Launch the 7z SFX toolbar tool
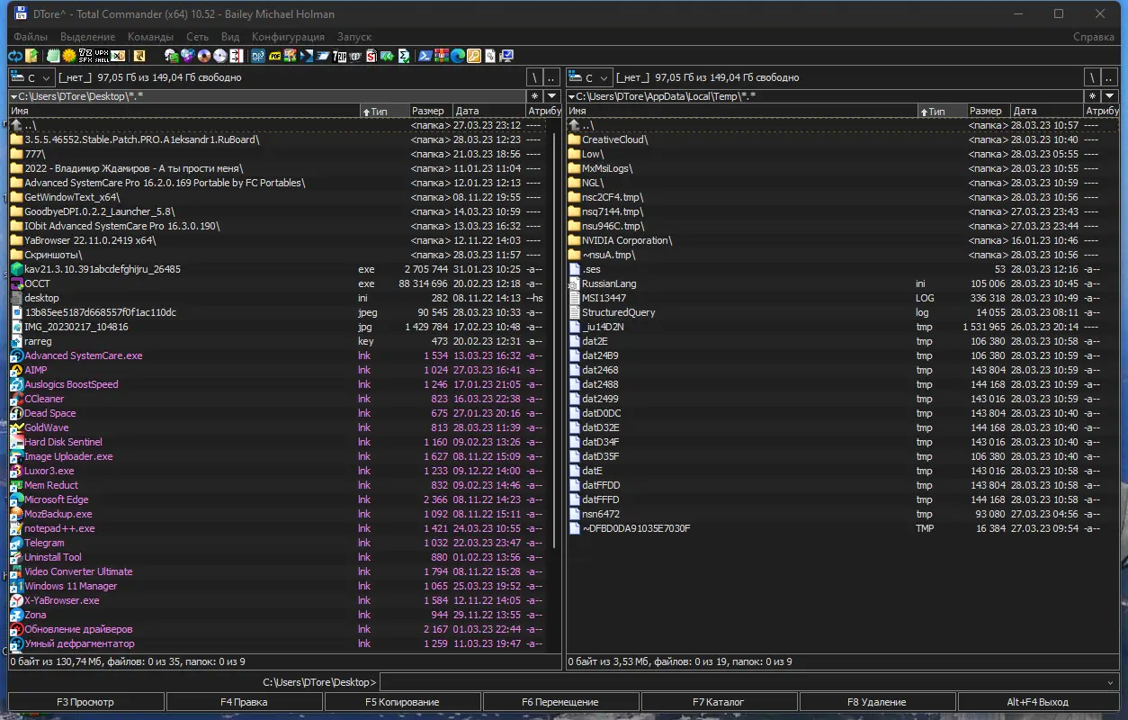 click(85, 56)
